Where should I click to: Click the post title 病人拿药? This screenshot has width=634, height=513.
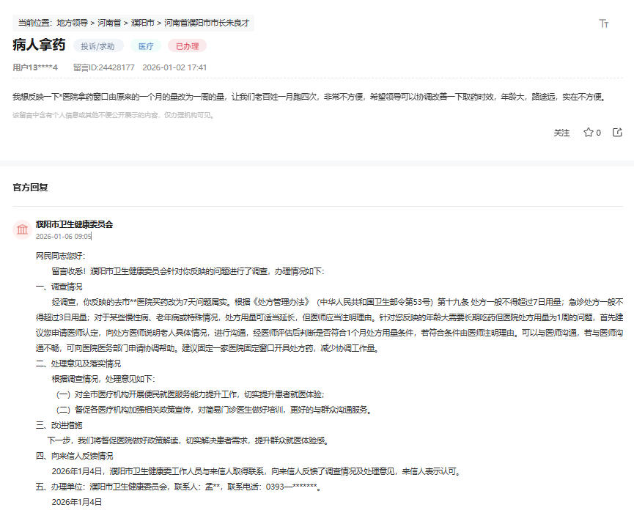[x=39, y=45]
